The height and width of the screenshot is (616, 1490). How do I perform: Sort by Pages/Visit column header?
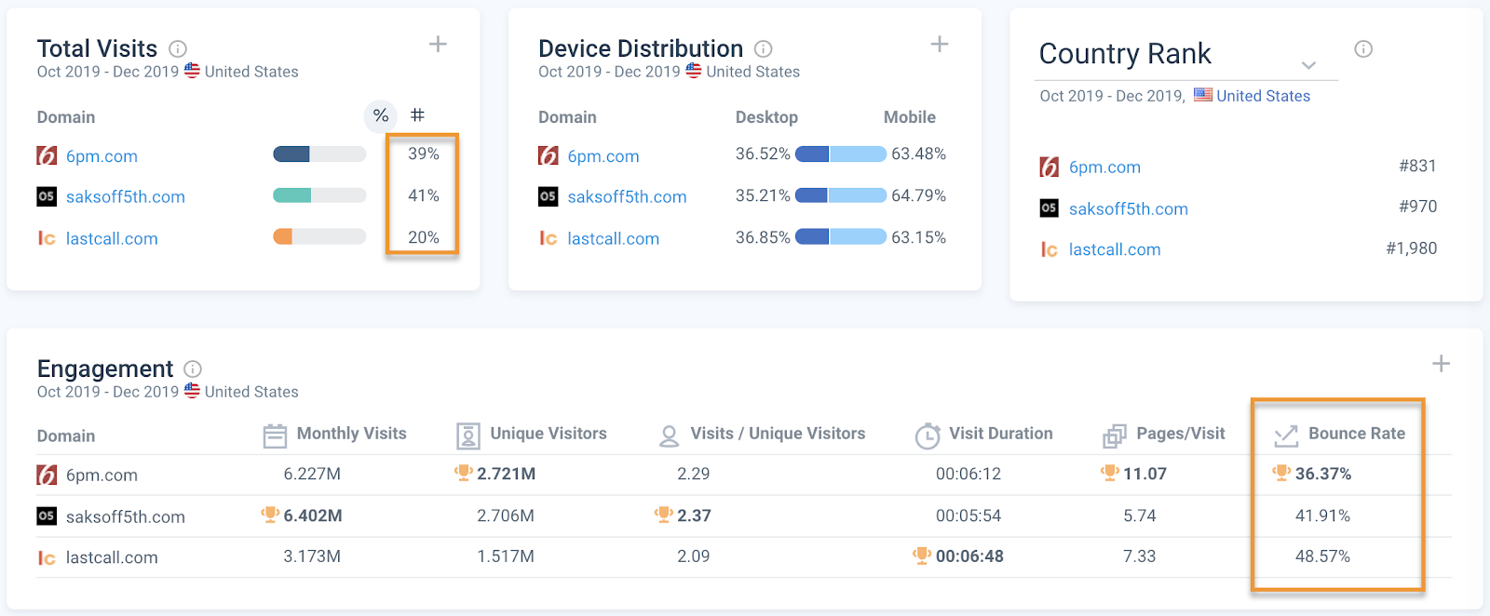(x=1181, y=434)
